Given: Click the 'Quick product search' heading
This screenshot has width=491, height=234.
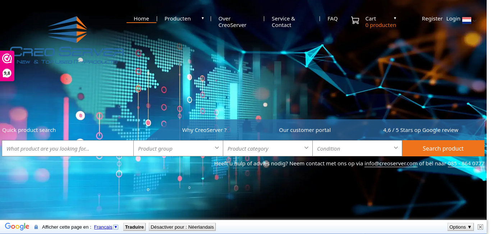Looking at the screenshot, I should tap(29, 130).
